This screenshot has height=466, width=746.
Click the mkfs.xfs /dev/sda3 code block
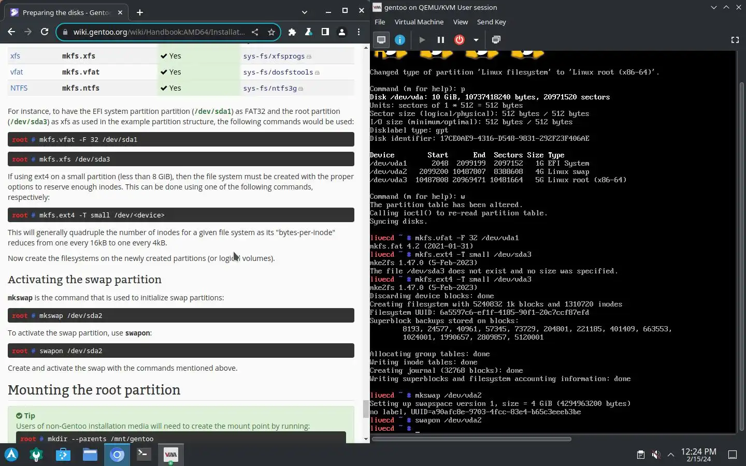point(181,159)
